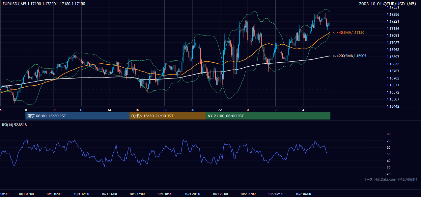Click the bottom time label 10/1 22:00
The height and width of the screenshot is (197, 421).
click(220, 194)
